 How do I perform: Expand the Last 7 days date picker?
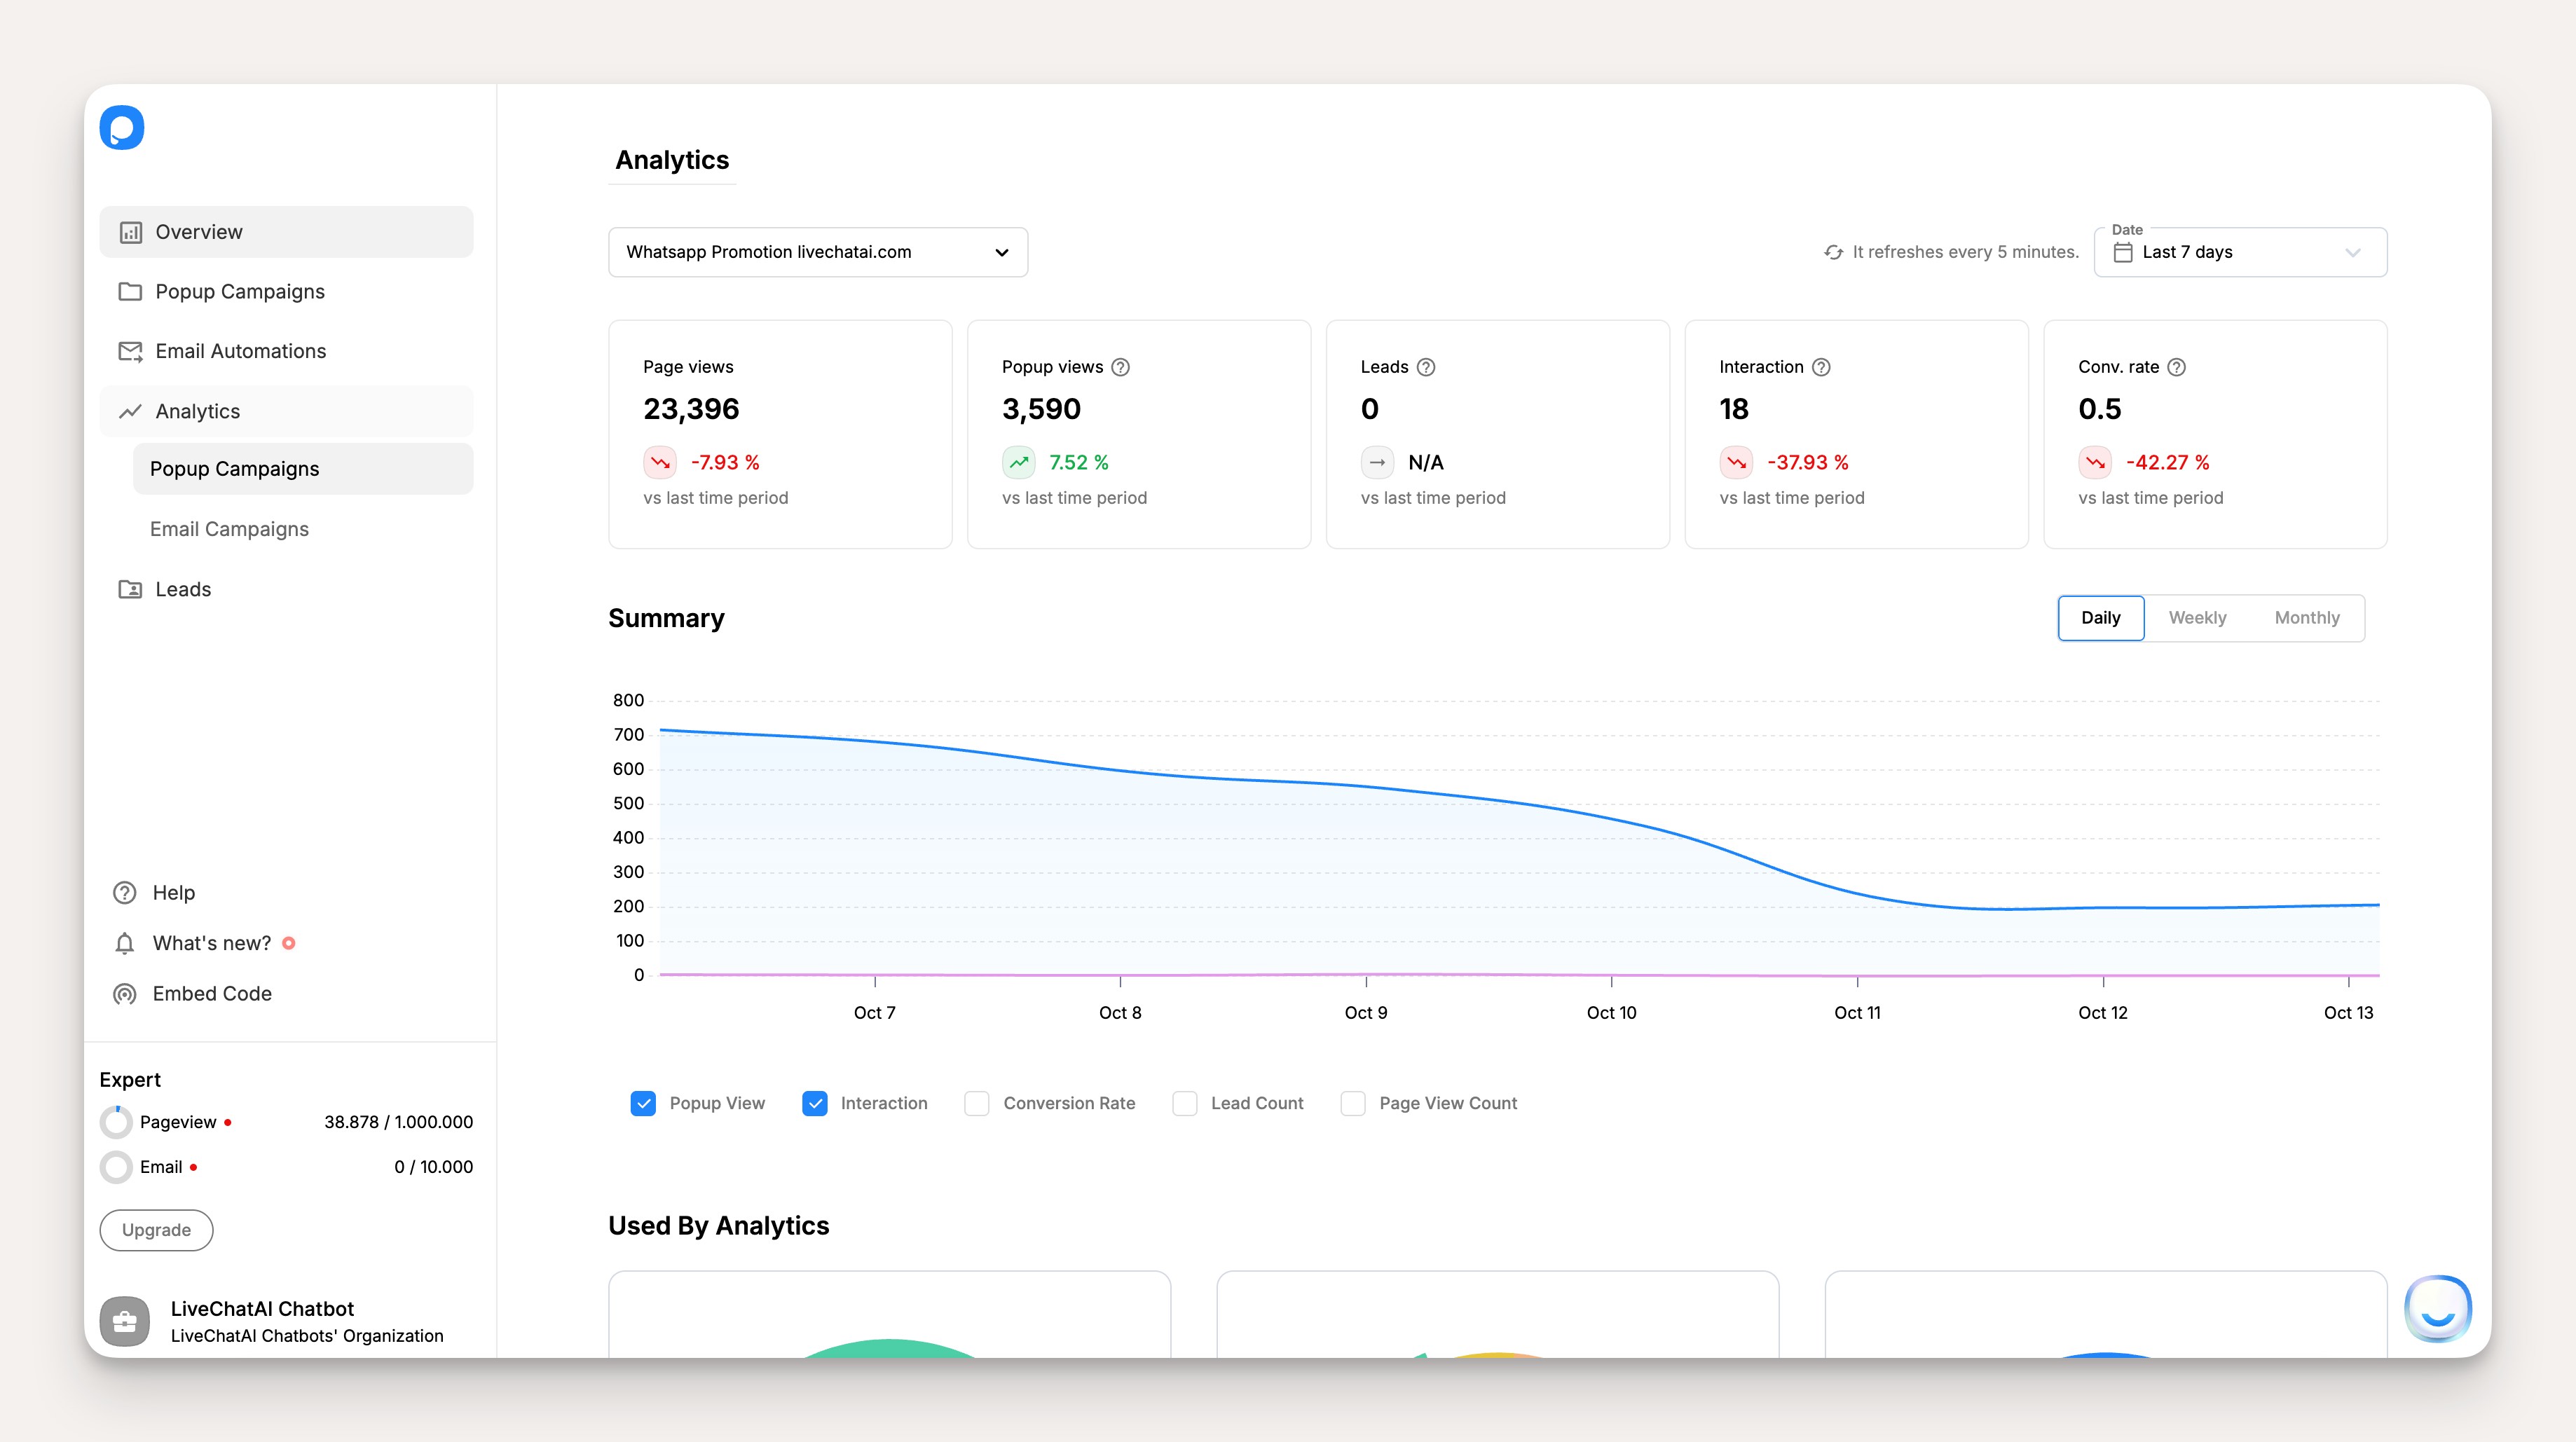[2240, 252]
